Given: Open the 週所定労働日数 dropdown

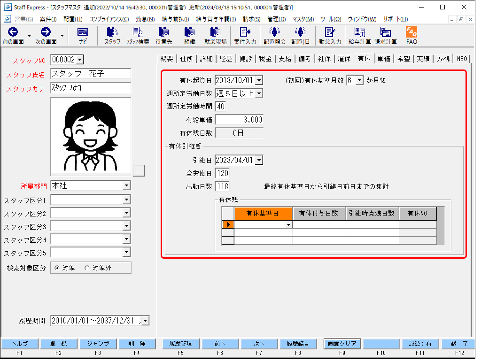Looking at the screenshot, I should click(259, 93).
